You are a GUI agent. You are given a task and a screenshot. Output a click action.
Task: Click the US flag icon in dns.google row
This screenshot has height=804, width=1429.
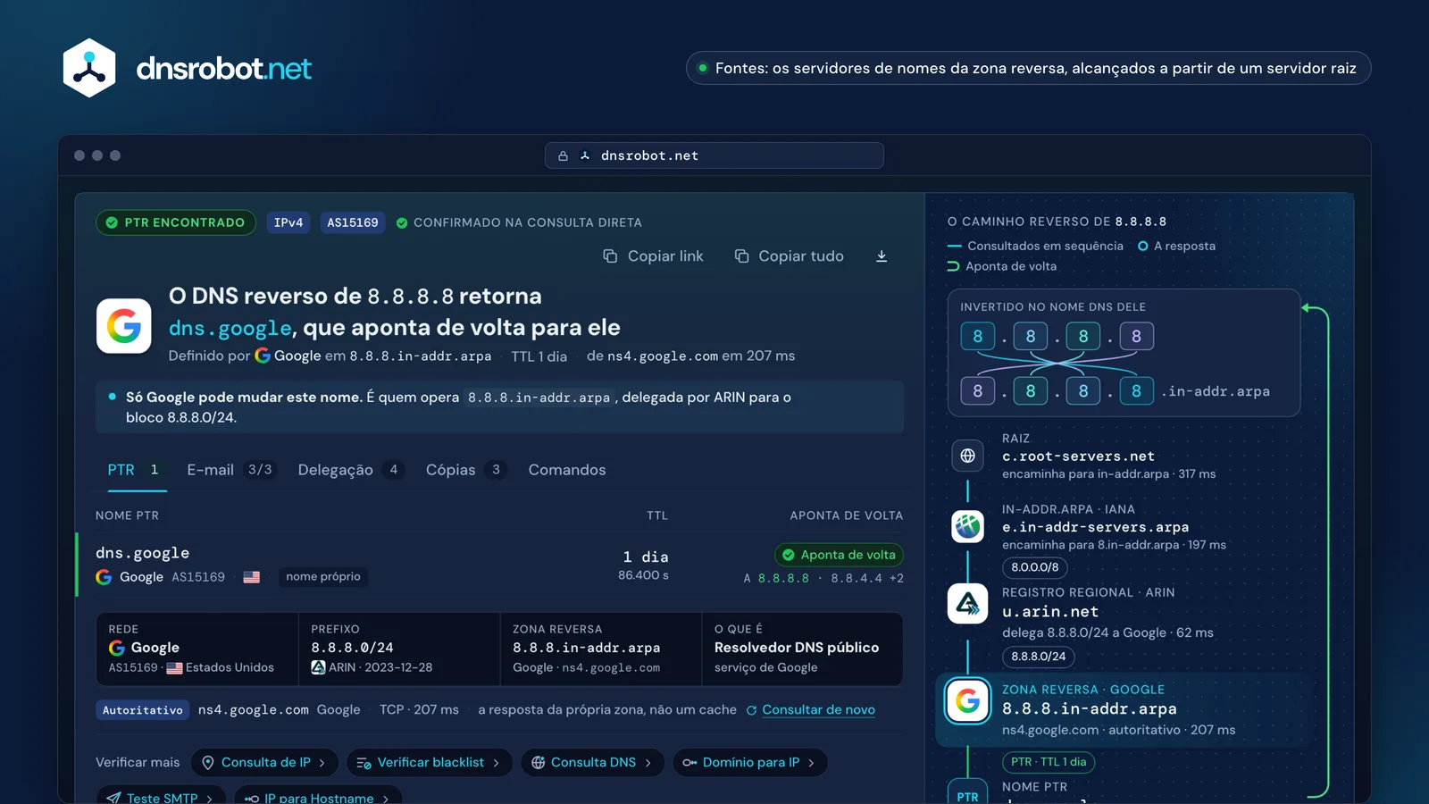[252, 577]
